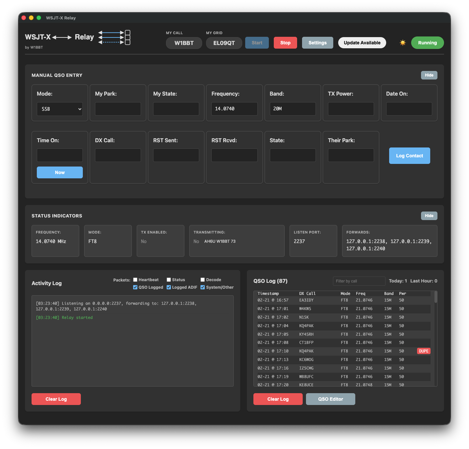
Task: Disable the Logged ADIF checkbox
Action: pyautogui.click(x=169, y=287)
